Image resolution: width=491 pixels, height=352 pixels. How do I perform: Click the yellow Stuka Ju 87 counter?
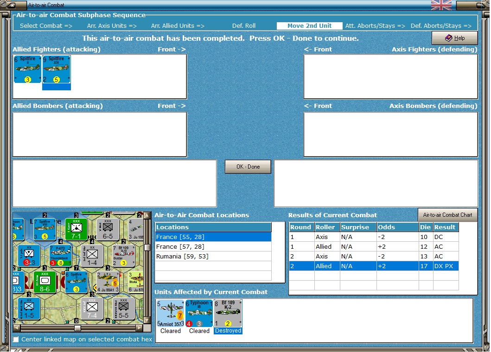pyautogui.click(x=136, y=282)
